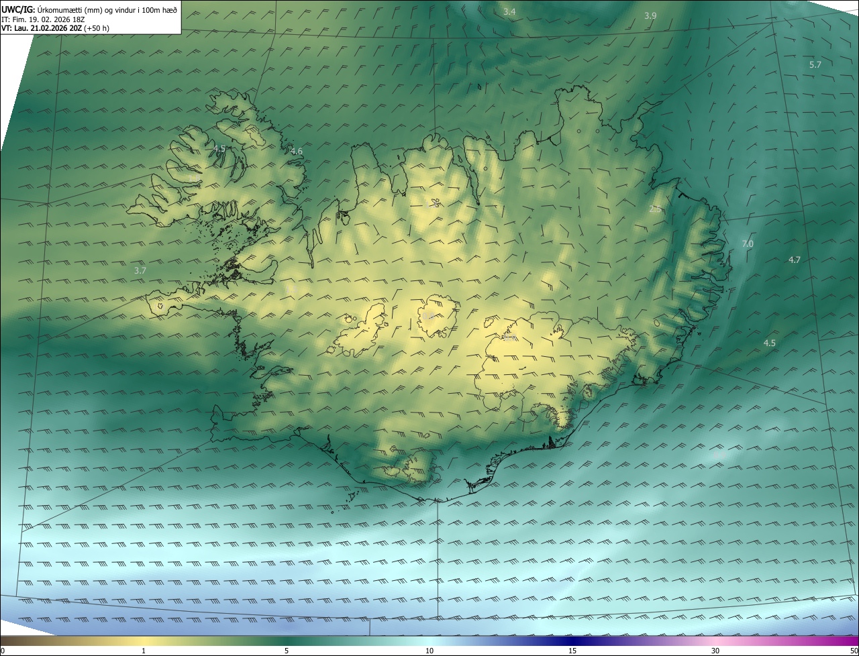
Task: Click the 3.7 precipitation value
Action: tap(140, 270)
